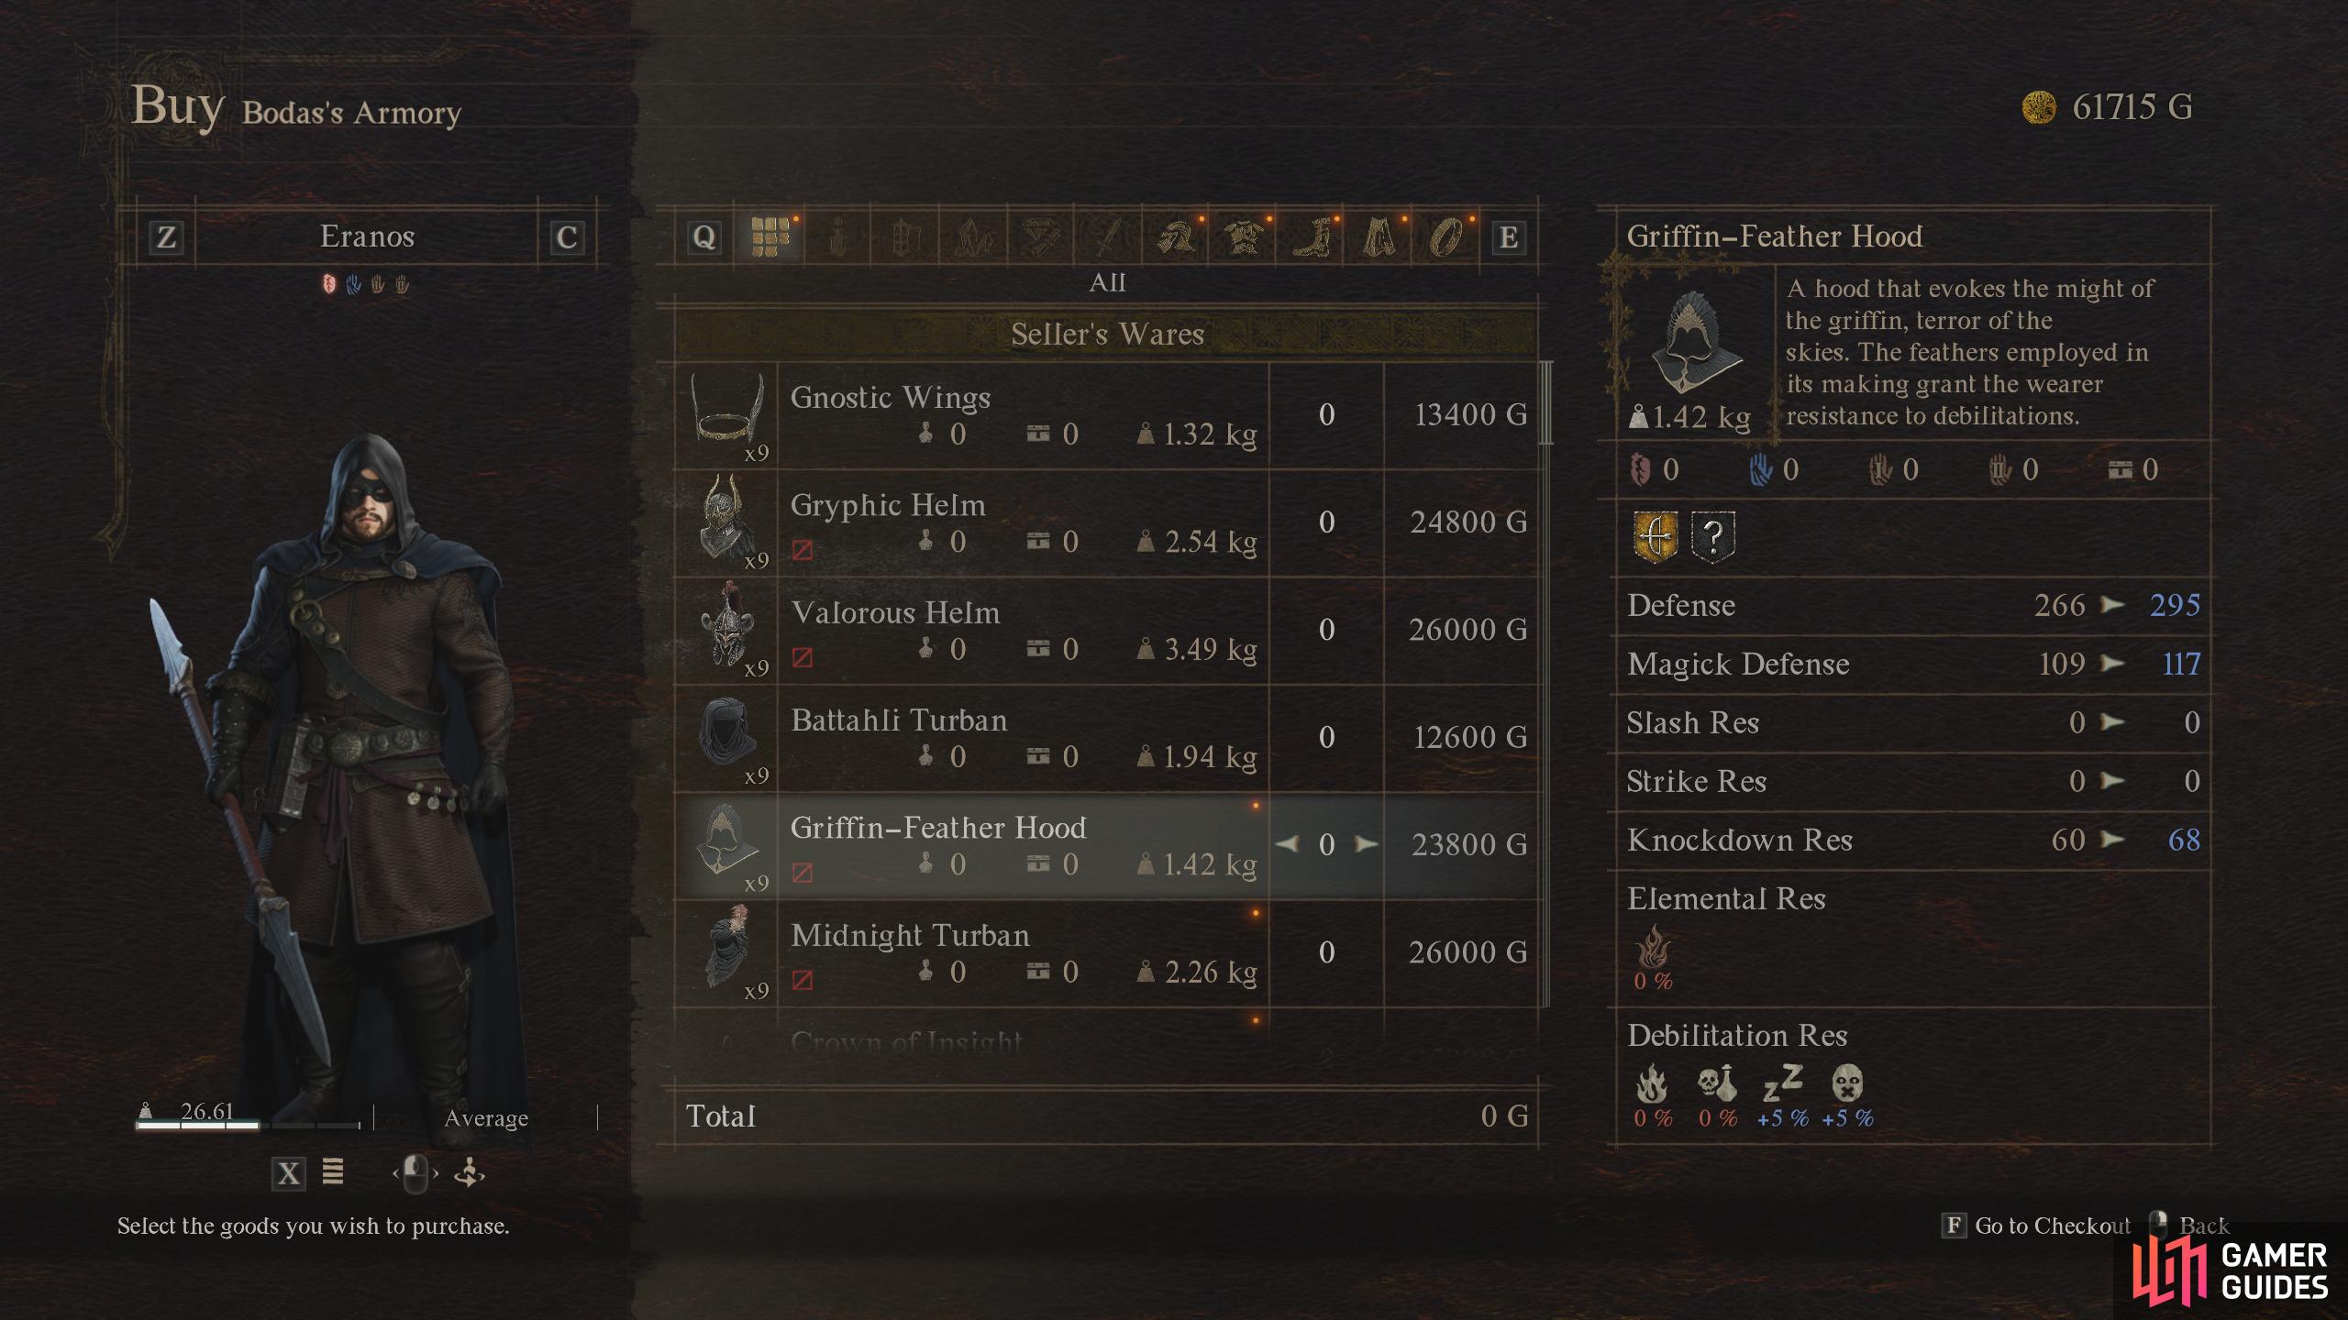The height and width of the screenshot is (1320, 2348).
Task: Click the question-mark vocation icon in details
Action: 1713,535
